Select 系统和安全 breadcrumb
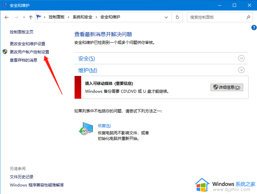This screenshot has height=194, width=257. pos(83,17)
